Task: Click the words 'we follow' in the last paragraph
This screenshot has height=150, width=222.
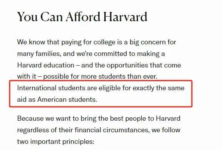Action: [166, 130]
